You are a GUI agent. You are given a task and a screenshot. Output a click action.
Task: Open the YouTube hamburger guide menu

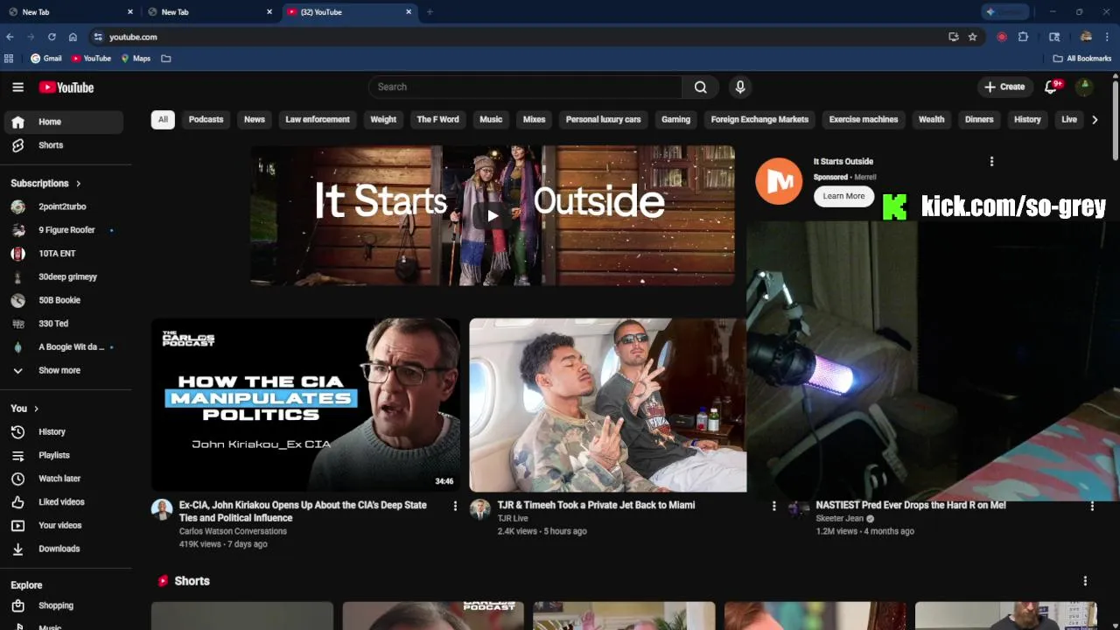[17, 87]
